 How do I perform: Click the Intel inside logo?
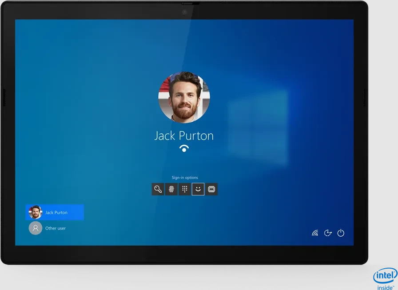385,278
